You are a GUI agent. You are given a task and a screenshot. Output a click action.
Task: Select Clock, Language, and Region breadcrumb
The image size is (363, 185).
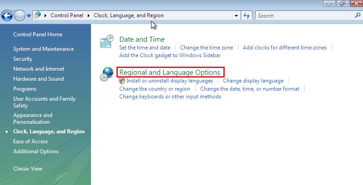point(129,15)
